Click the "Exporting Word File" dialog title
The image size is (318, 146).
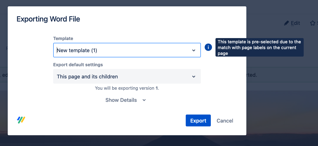48,19
